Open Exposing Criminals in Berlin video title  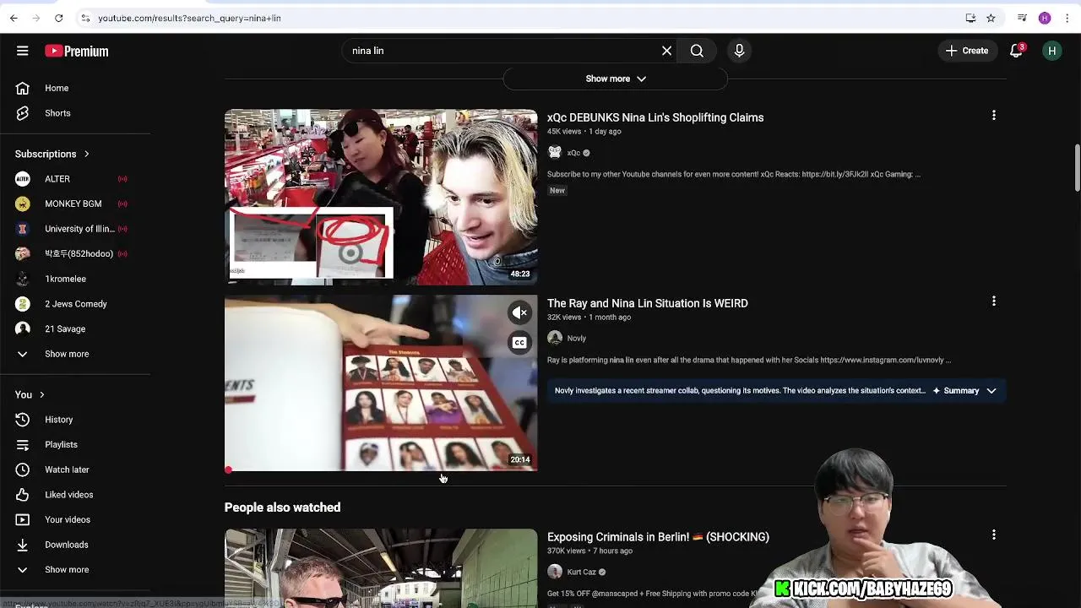(x=658, y=537)
